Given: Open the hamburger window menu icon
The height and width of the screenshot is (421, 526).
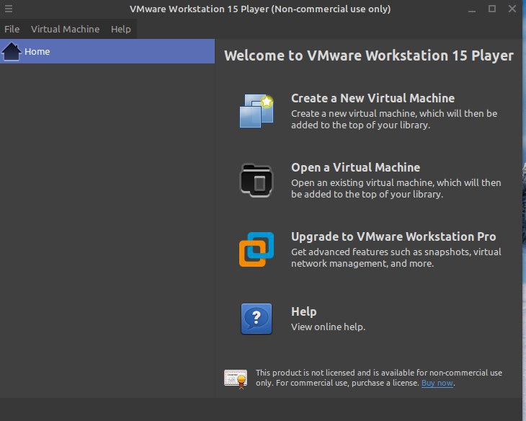Looking at the screenshot, I should pyautogui.click(x=9, y=9).
